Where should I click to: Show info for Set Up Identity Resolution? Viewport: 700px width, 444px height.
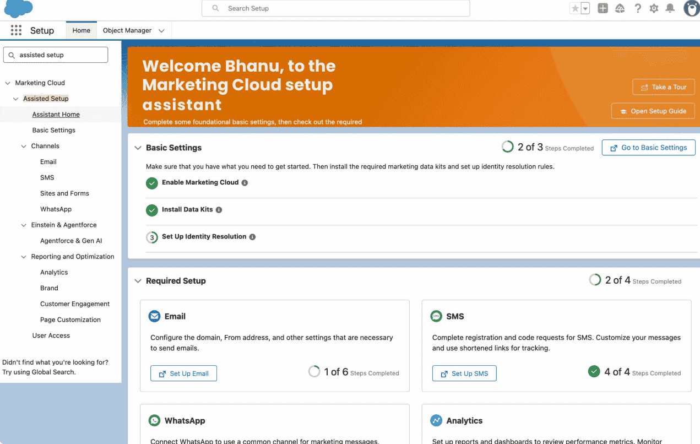tap(252, 237)
